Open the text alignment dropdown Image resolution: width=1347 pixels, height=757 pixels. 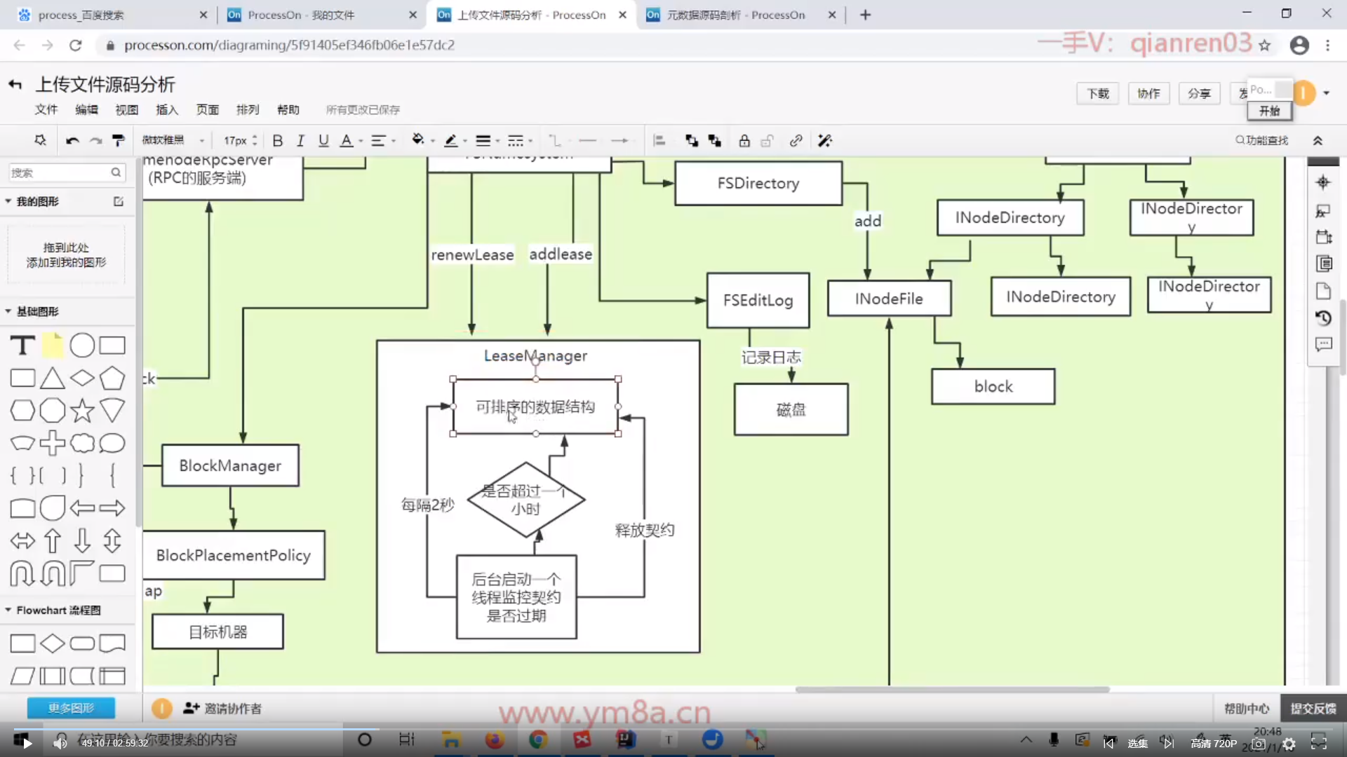pyautogui.click(x=382, y=141)
